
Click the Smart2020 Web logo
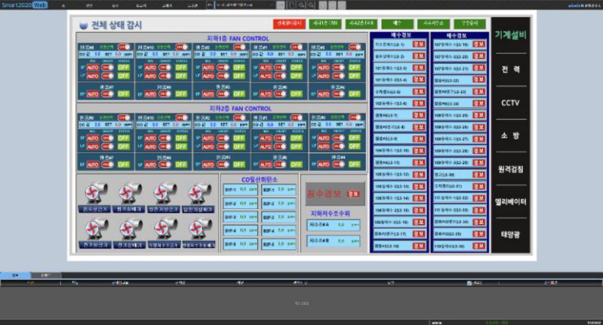(x=25, y=5)
